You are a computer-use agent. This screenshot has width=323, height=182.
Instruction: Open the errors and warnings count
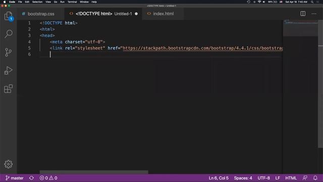(48, 178)
